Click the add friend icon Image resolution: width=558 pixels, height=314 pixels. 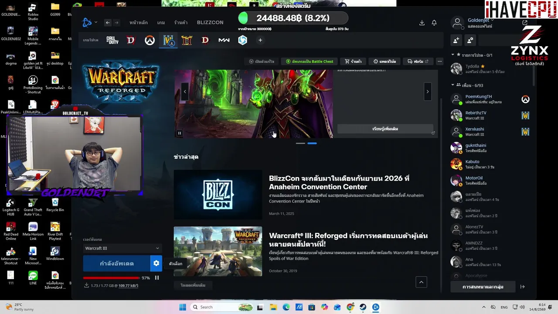point(456,40)
